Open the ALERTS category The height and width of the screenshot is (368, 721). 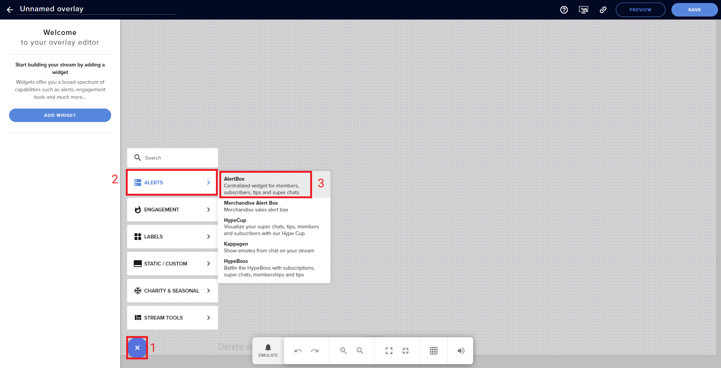(x=172, y=182)
